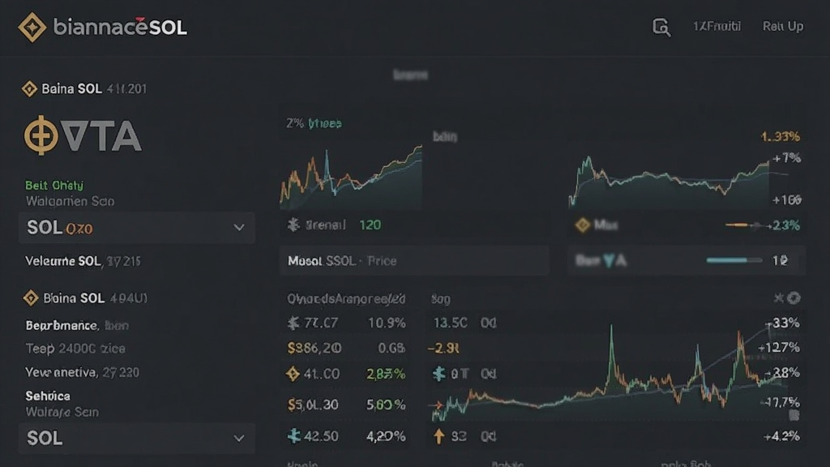
Task: Click the Reiu Up link
Action: [x=783, y=27]
